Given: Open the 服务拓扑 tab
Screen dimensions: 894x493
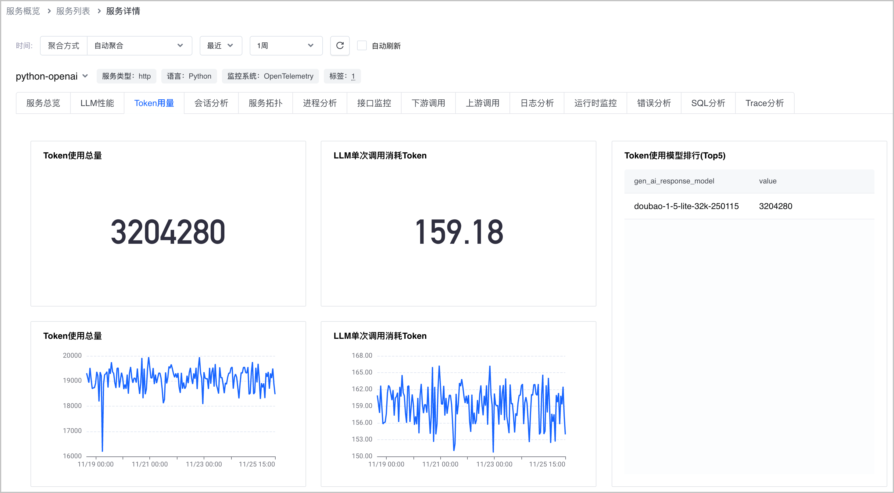Looking at the screenshot, I should click(266, 103).
